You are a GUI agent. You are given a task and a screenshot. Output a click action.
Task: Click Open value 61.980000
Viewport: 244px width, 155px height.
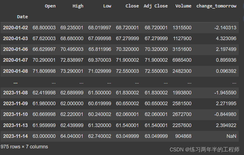(44, 104)
